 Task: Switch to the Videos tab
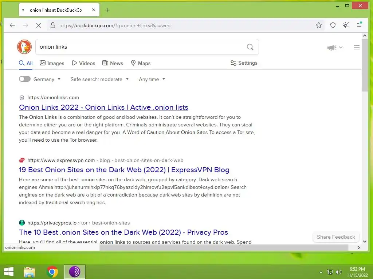pyautogui.click(x=83, y=63)
